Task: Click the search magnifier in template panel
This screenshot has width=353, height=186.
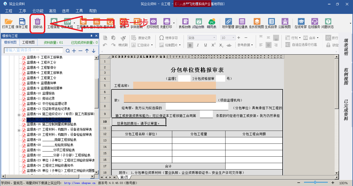Action: (67, 51)
